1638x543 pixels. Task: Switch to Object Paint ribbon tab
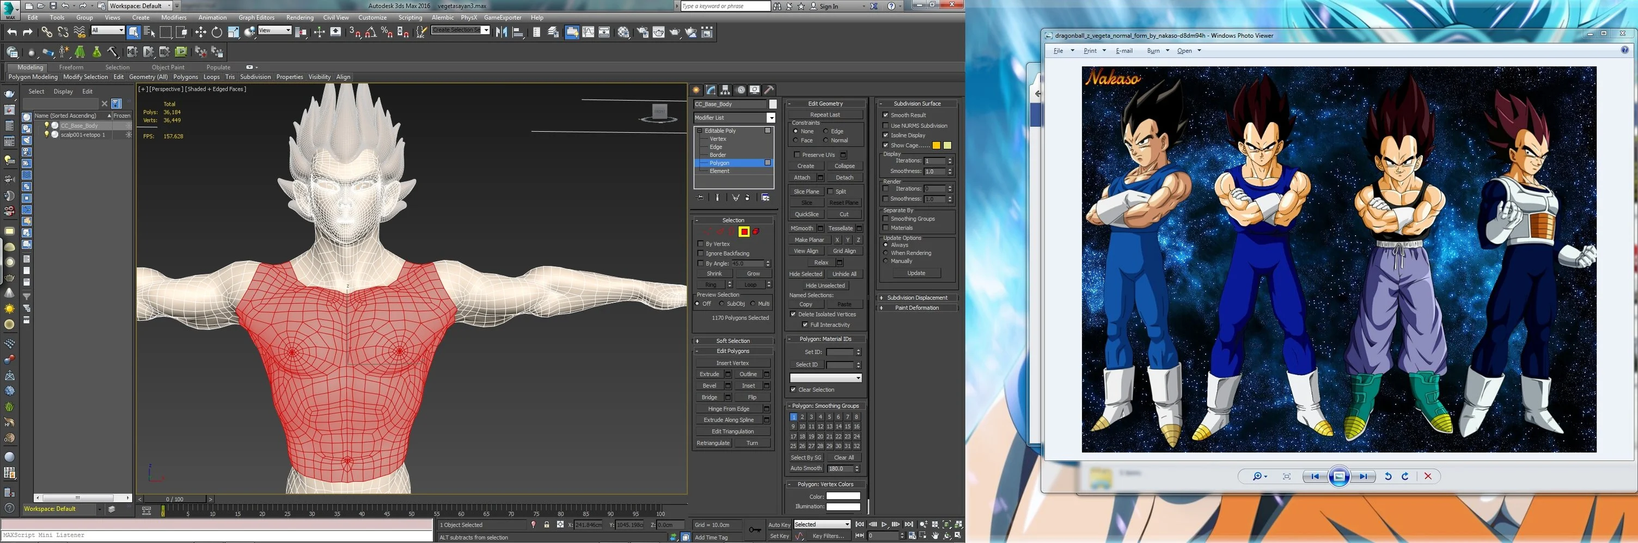pyautogui.click(x=168, y=67)
